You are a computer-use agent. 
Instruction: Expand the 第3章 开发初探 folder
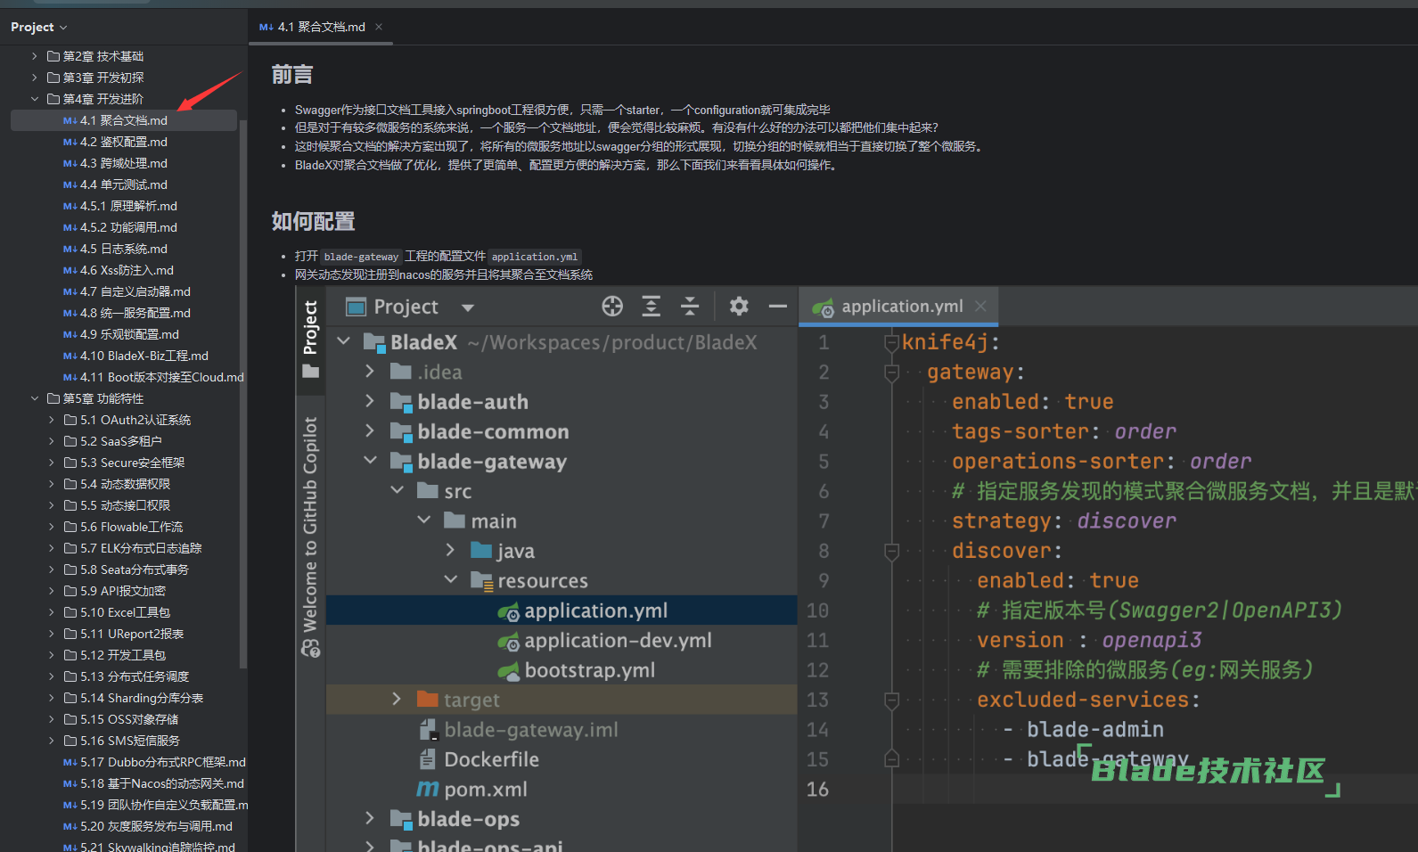(x=35, y=78)
